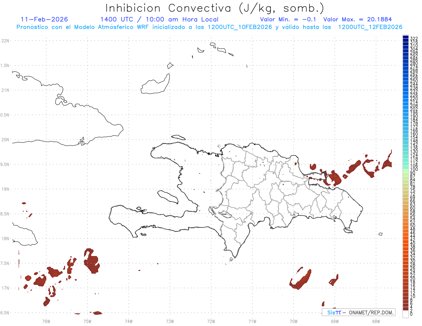The image size is (422, 326).
Task: Click the '17N' latitude label
Action: click(5, 288)
